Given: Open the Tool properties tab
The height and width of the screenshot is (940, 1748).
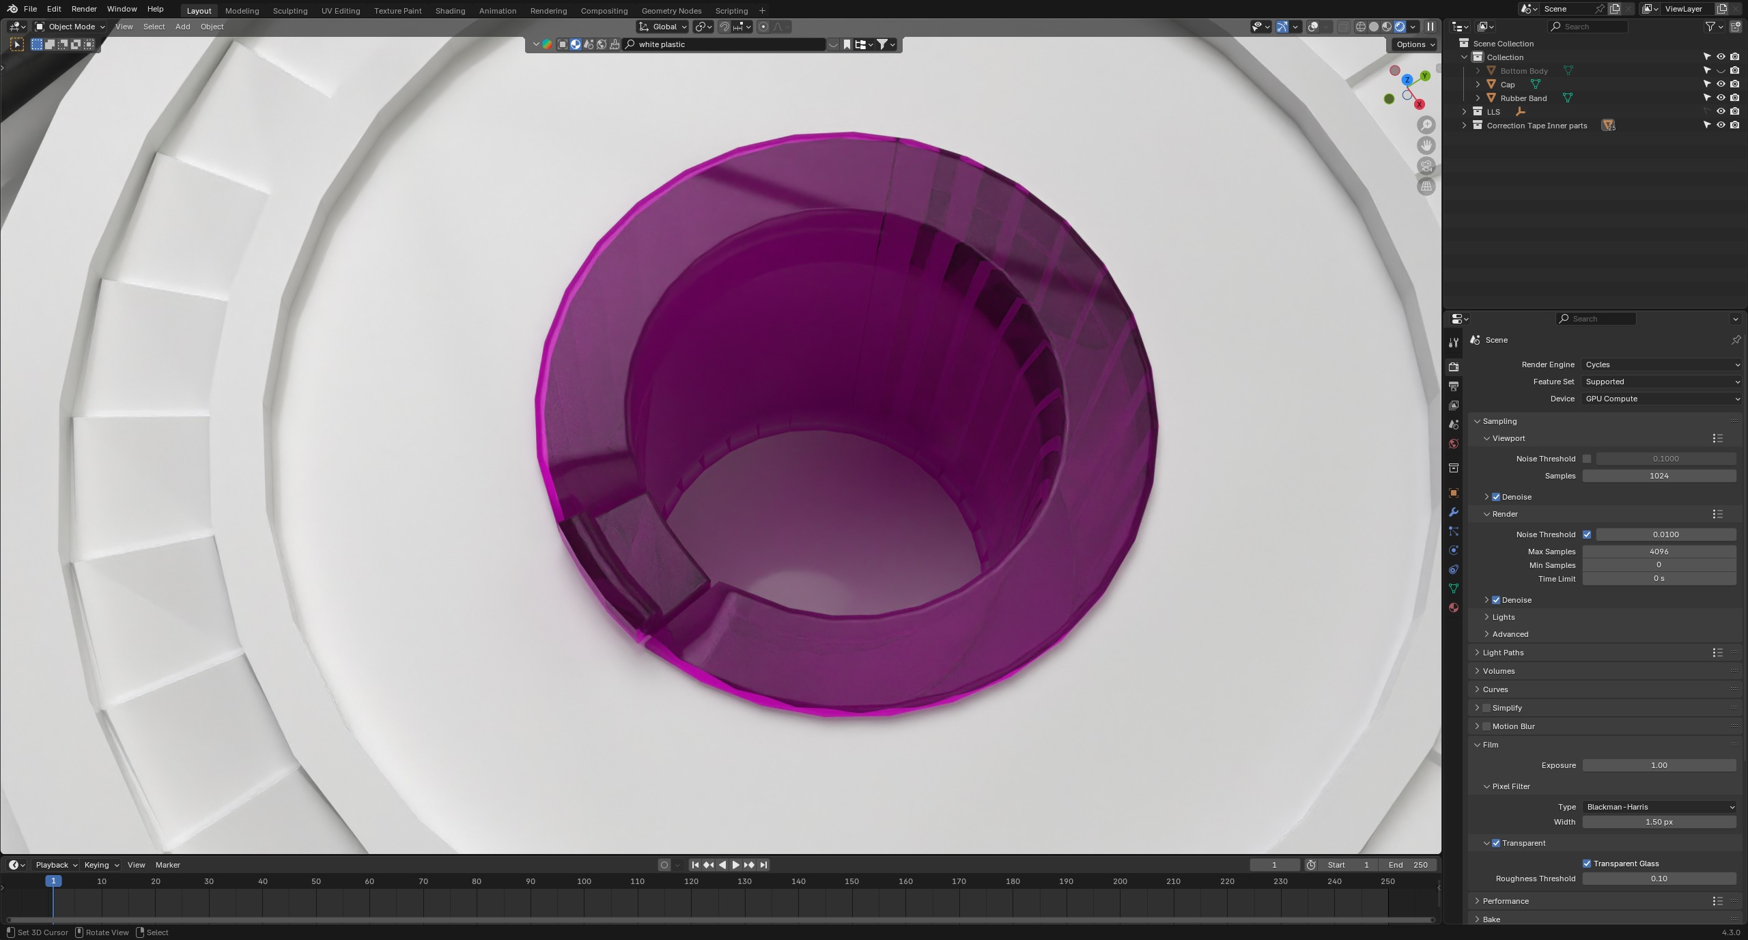Looking at the screenshot, I should (x=1454, y=342).
